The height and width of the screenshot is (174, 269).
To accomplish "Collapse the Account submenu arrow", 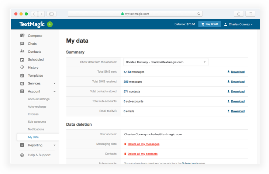I will tap(55, 91).
